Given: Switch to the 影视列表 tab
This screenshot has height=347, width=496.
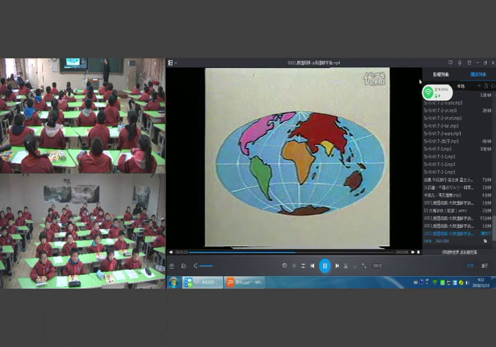Looking at the screenshot, I should coord(441,74).
